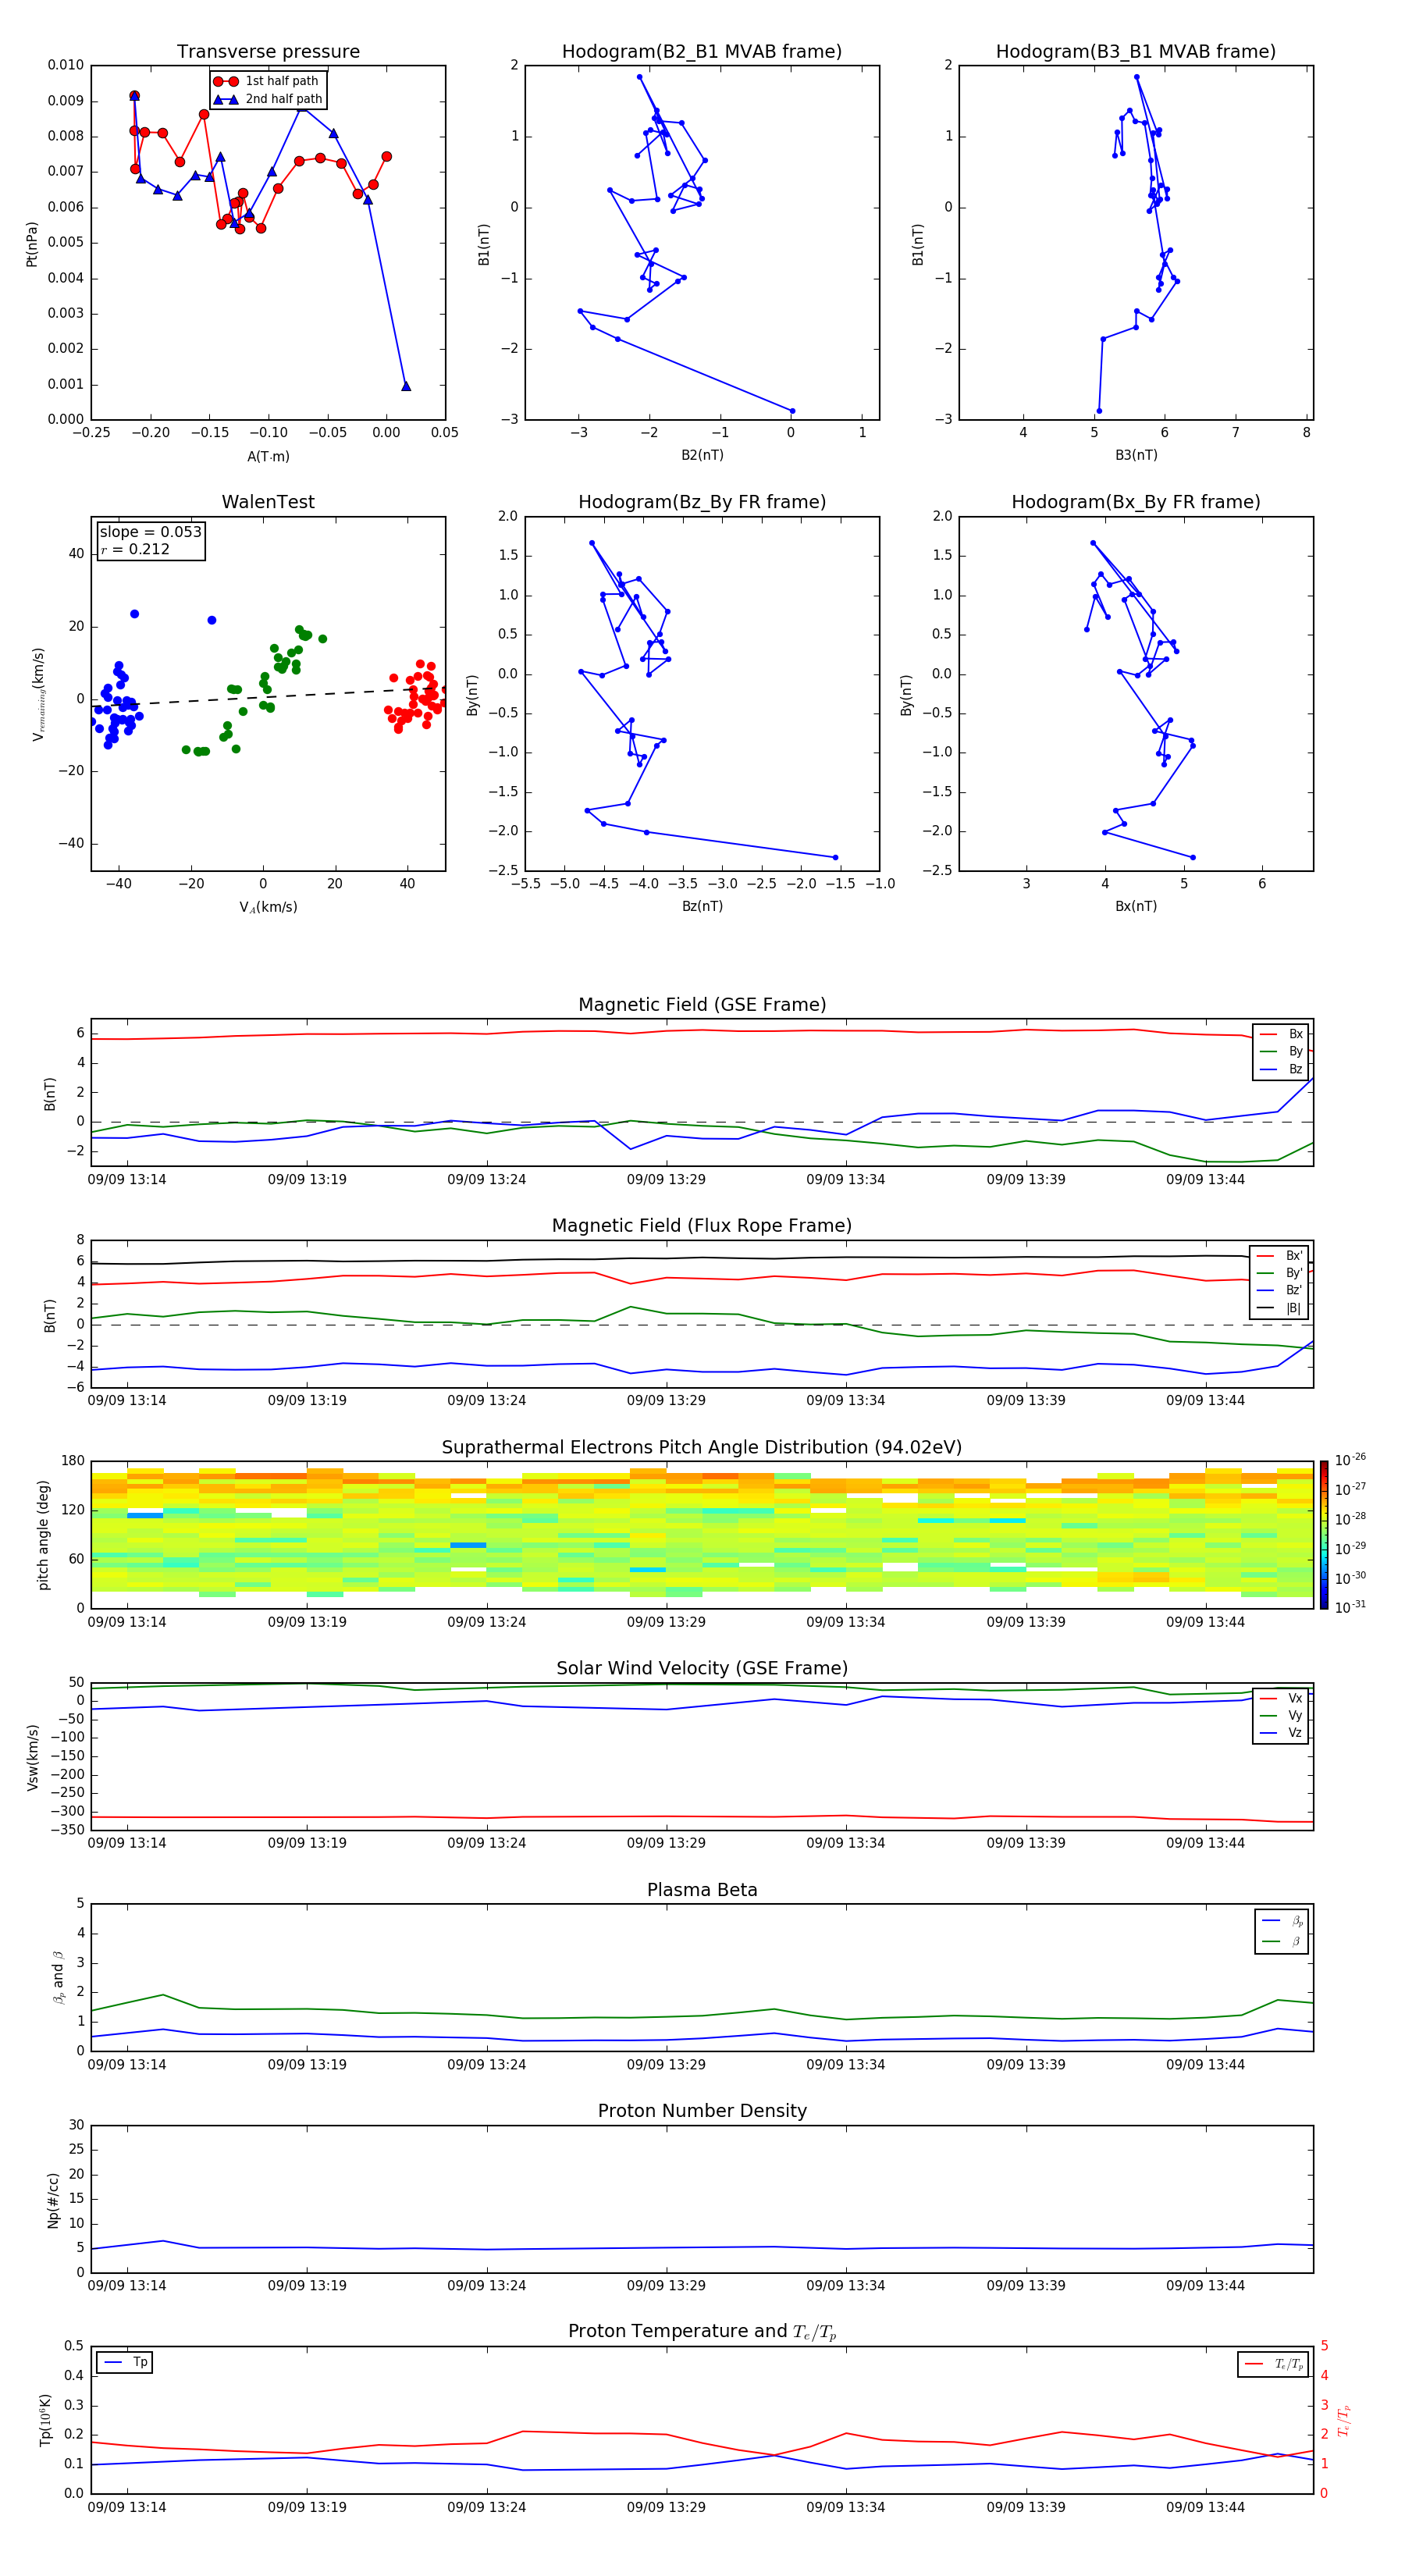The width and height of the screenshot is (1405, 2576).
Task: Click the red Te/Tp right-axis label
Action: tap(1345, 2420)
